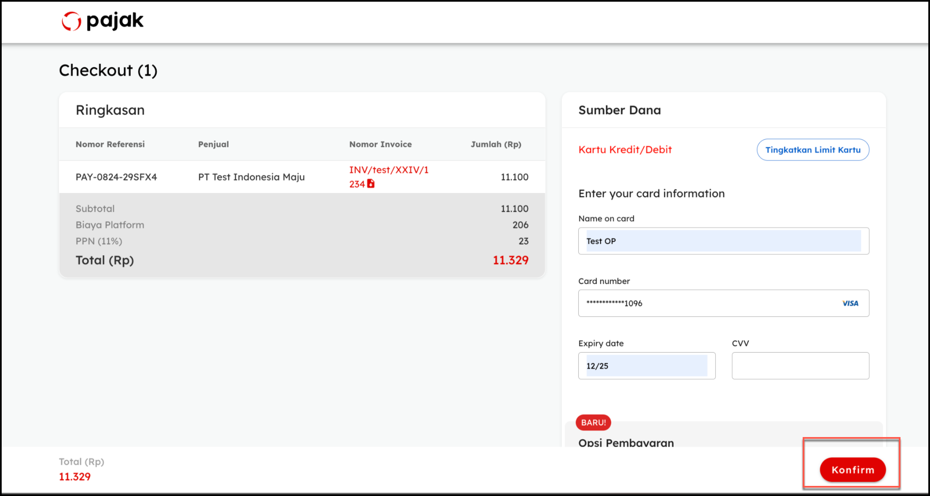Viewport: 930px width, 496px height.
Task: Select reference number PAY-0824-29SFX4
Action: [x=116, y=177]
